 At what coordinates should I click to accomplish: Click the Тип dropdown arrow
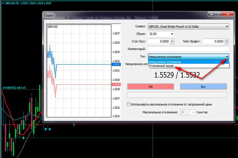[227, 57]
